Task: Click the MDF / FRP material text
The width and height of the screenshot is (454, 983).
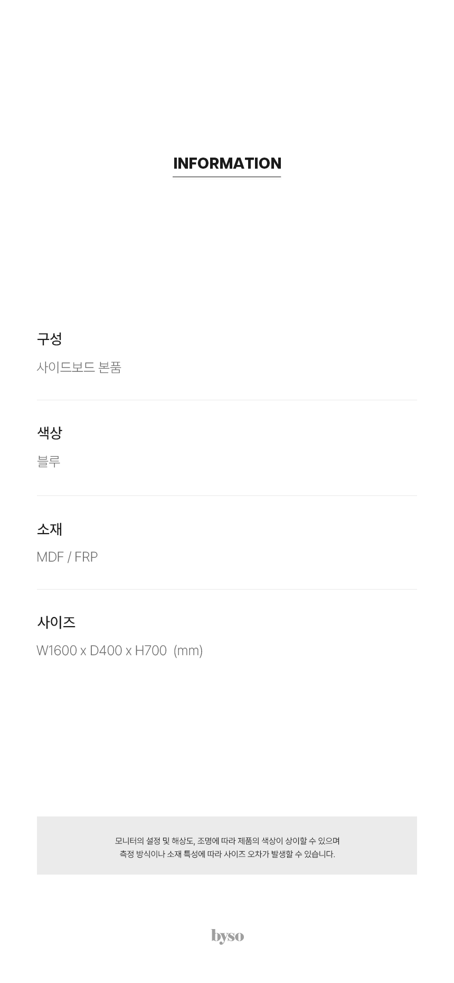Action: click(x=67, y=557)
